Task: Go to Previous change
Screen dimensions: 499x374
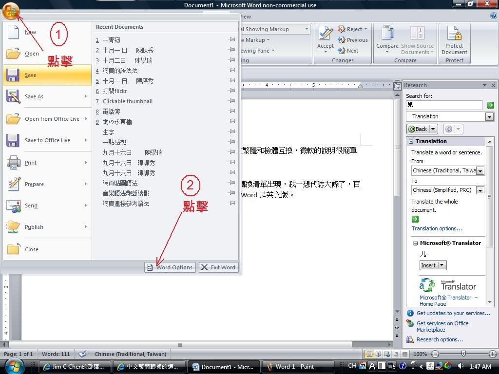Action: tap(353, 40)
